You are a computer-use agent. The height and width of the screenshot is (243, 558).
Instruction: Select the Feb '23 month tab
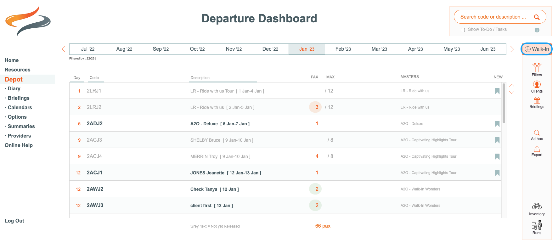(343, 49)
